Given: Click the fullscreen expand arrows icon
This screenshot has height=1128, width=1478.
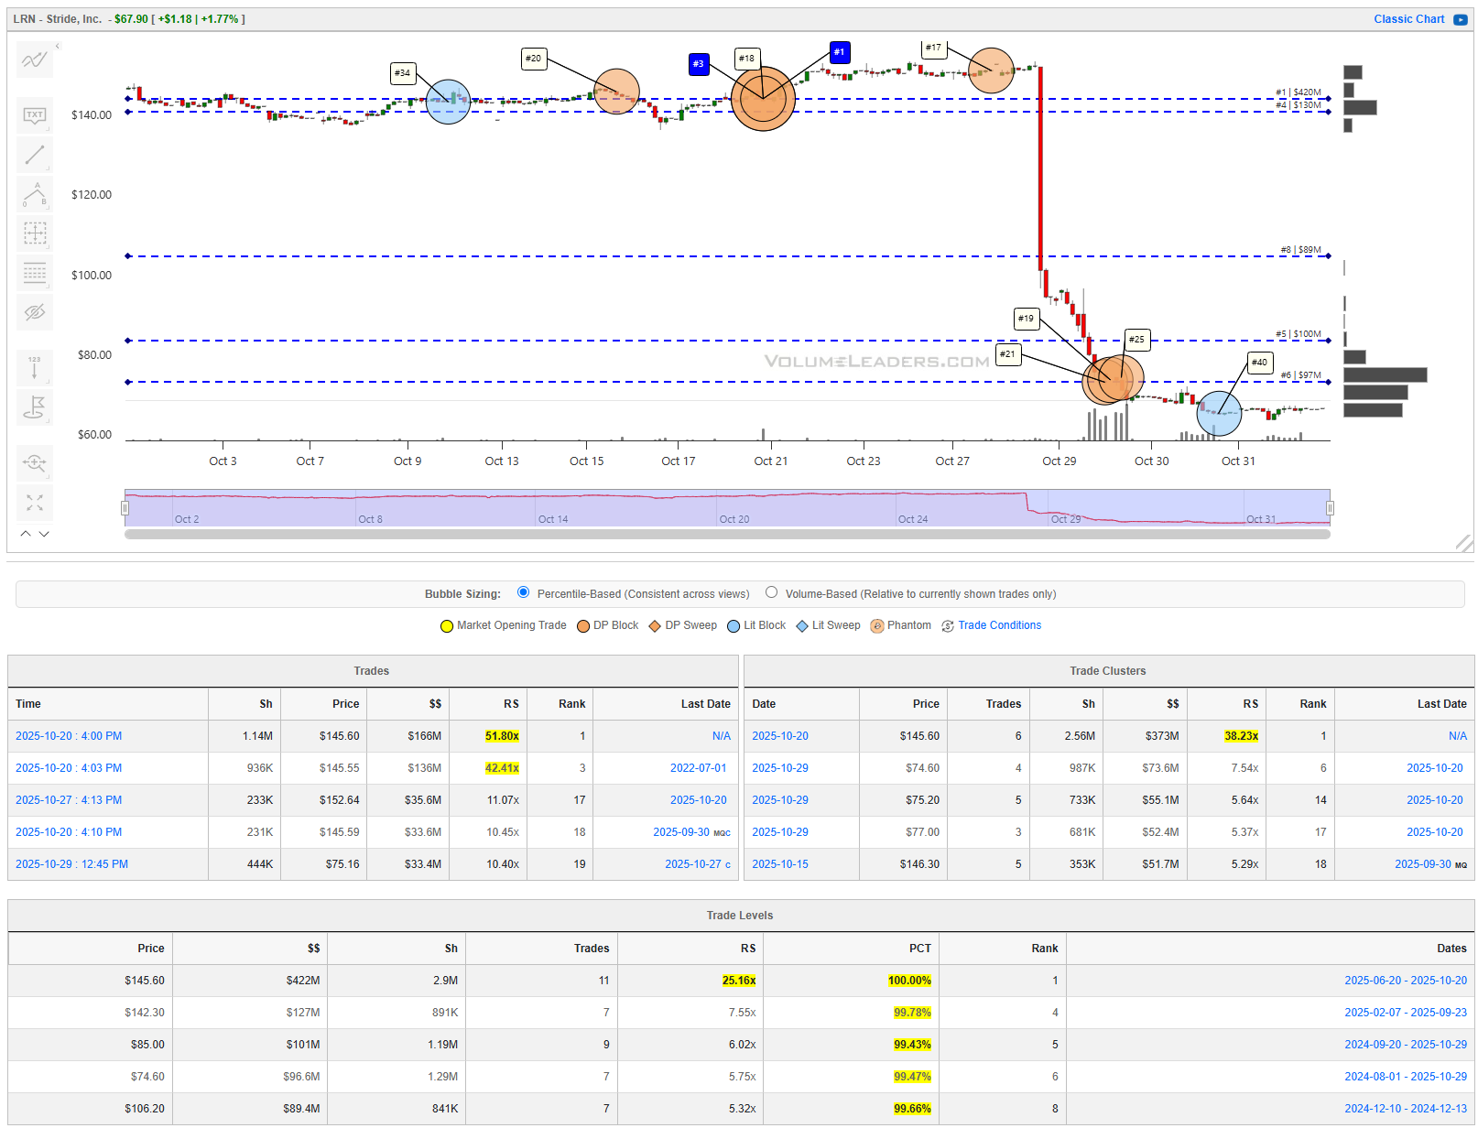Looking at the screenshot, I should [x=35, y=503].
